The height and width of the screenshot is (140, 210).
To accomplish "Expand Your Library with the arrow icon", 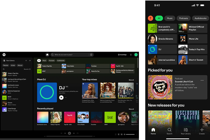I will click(x=30, y=60).
